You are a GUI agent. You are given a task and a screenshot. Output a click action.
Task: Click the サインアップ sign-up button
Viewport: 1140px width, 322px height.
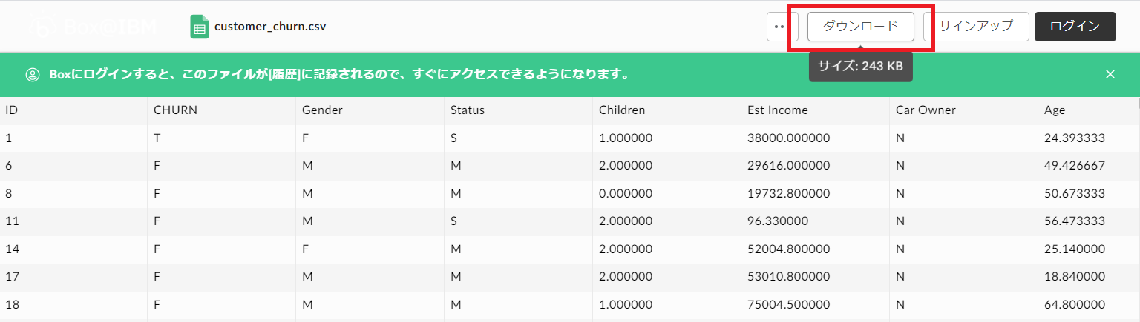(975, 27)
